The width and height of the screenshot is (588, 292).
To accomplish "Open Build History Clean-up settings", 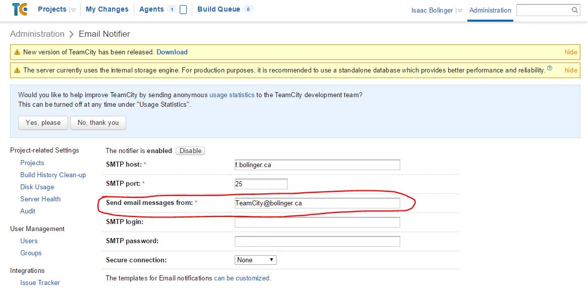I will (53, 175).
